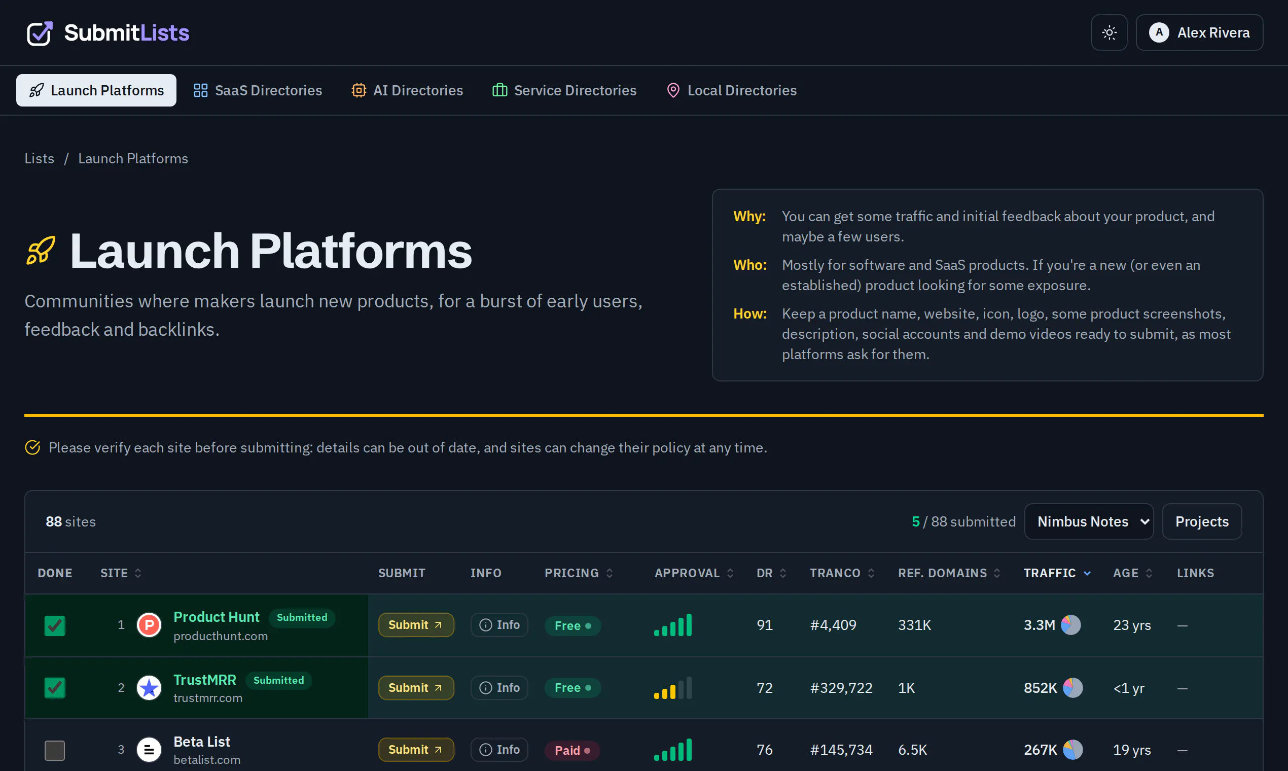Sort table by DR column
This screenshot has height=771, width=1288.
pos(771,573)
